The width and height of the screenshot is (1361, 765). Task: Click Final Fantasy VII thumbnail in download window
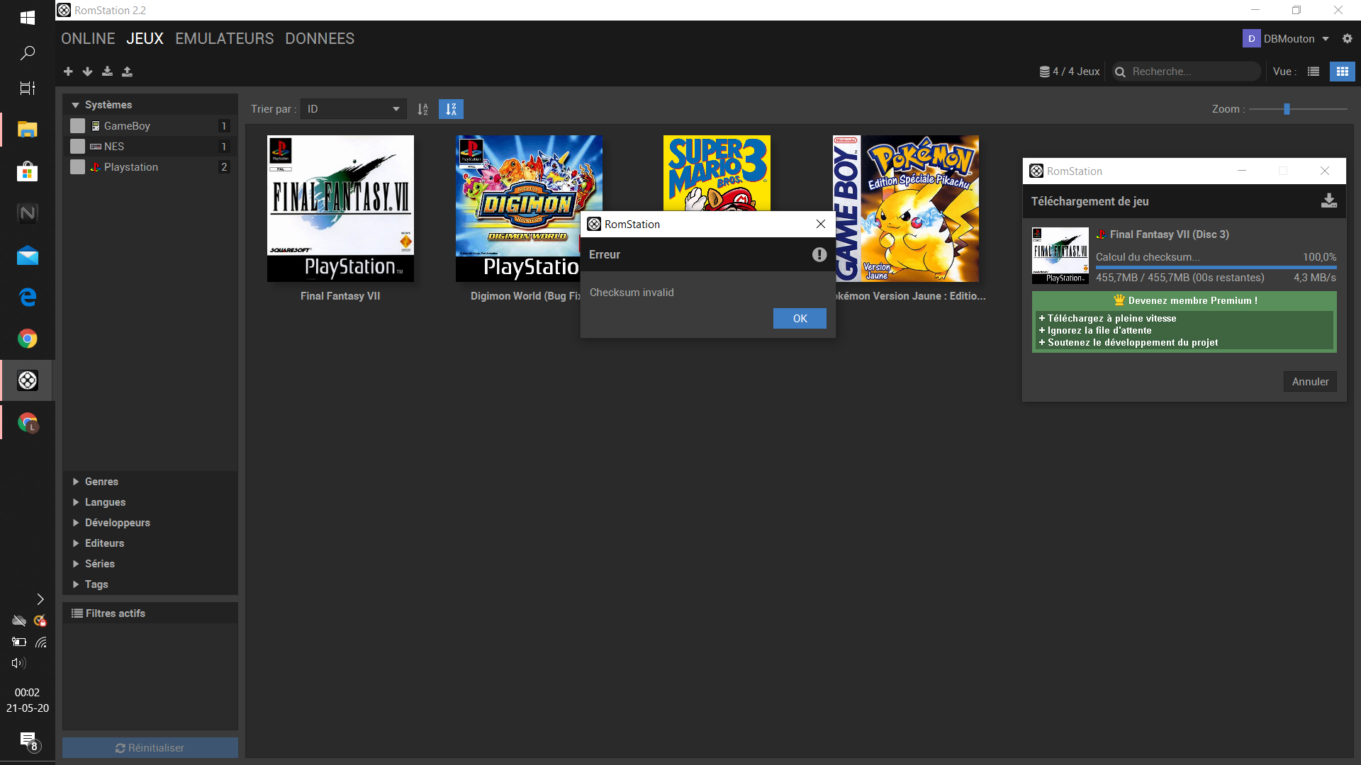click(x=1060, y=256)
